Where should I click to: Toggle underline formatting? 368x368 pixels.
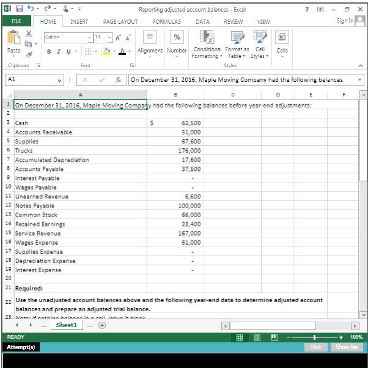click(68, 52)
